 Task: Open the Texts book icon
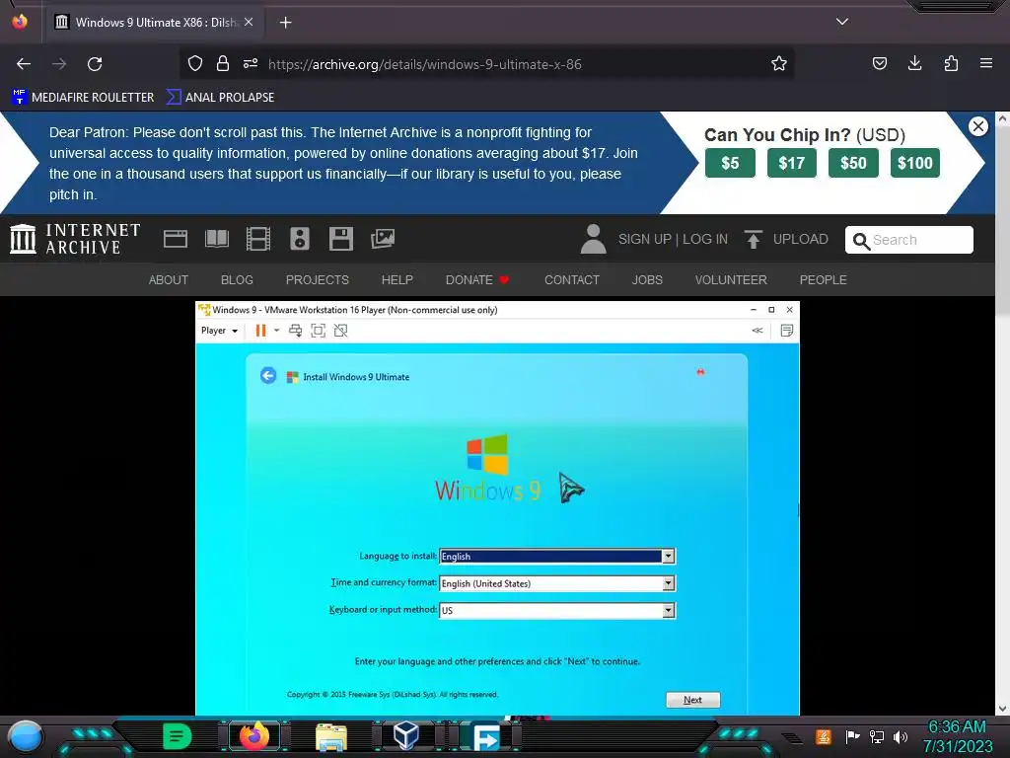[216, 239]
